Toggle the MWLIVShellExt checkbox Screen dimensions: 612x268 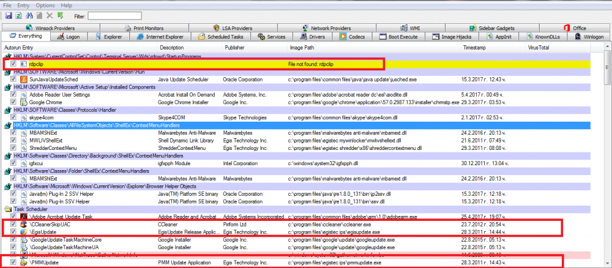13,141
